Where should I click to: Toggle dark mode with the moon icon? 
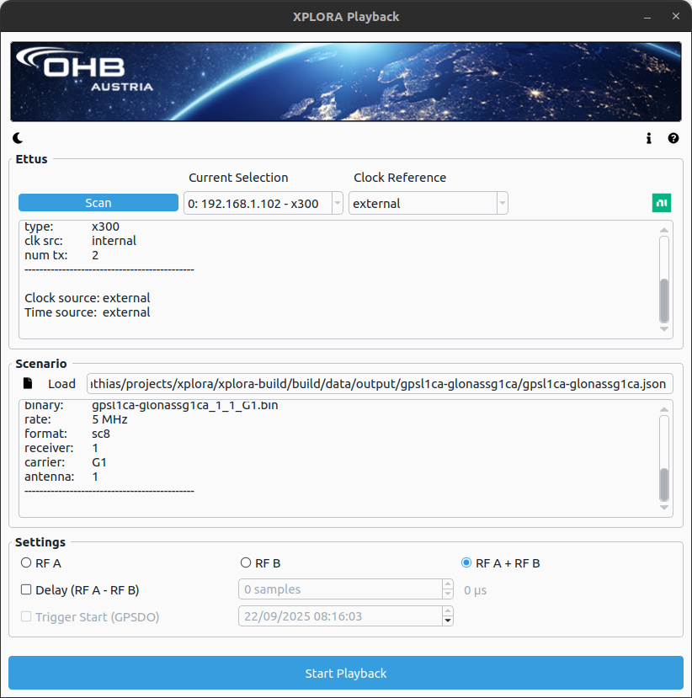18,138
